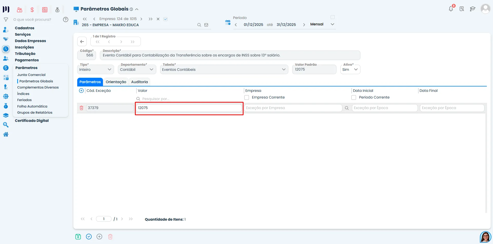This screenshot has width=493, height=244.
Task: Delete exception row 37379 with trash icon
Action: coord(81,108)
